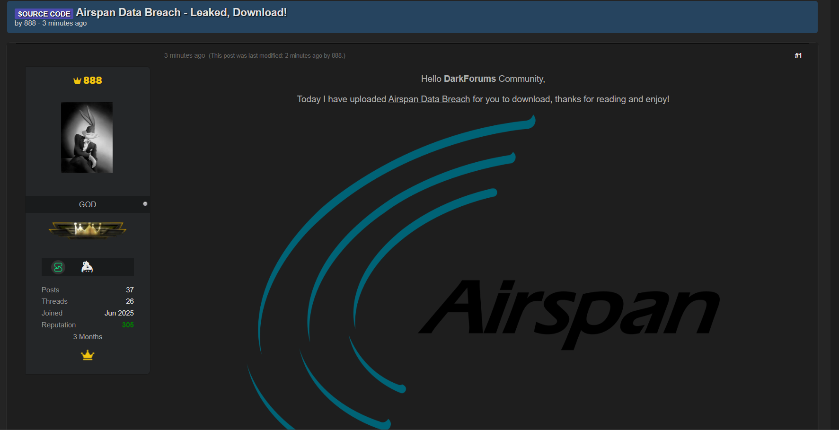
Task: Click the grey online status dot
Action: (x=145, y=204)
